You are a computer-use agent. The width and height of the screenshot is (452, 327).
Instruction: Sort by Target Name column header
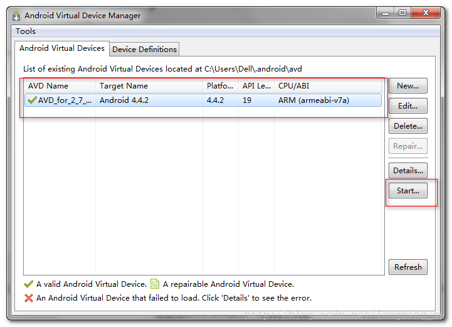[149, 86]
